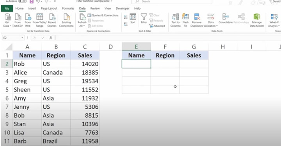Sort Z to A descending

pyautogui.click(x=126, y=24)
